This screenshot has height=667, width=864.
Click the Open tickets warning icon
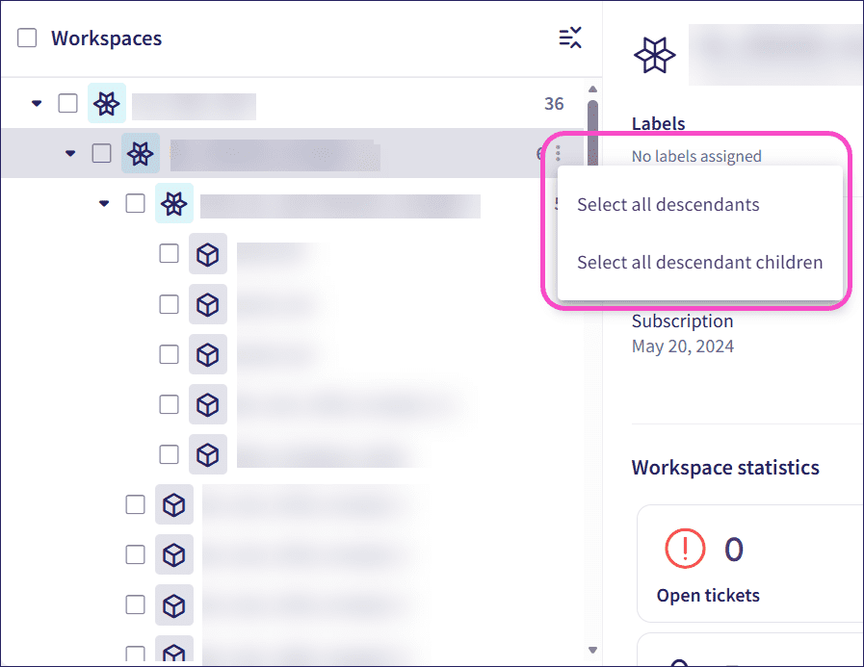click(684, 549)
